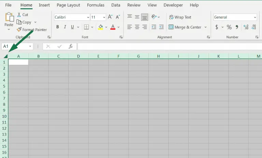Click the Copy icon
This screenshot has width=262, height=158.
click(19, 22)
